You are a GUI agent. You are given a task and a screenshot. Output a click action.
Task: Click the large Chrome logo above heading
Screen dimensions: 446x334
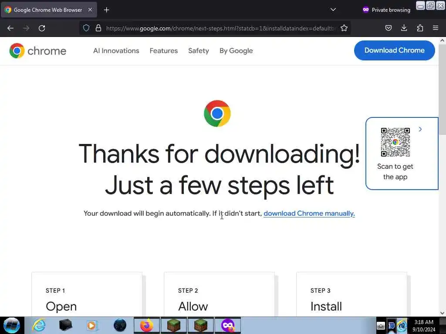point(217,114)
